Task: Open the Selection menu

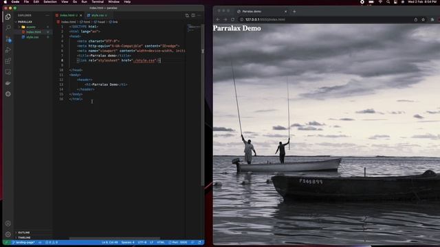Action: pos(50,2)
